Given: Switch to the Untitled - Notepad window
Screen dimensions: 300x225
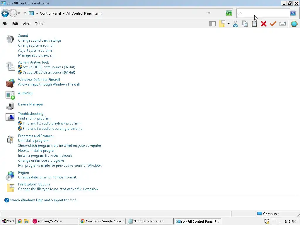Looking at the screenshot, I should click(150, 221).
